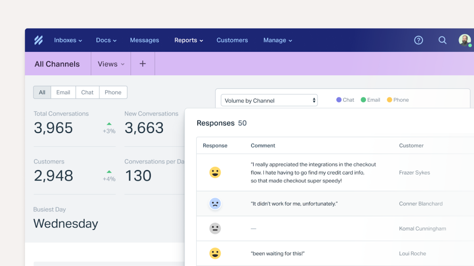Click the smiley icon next to Loui Roche
The width and height of the screenshot is (474, 266).
click(x=215, y=253)
